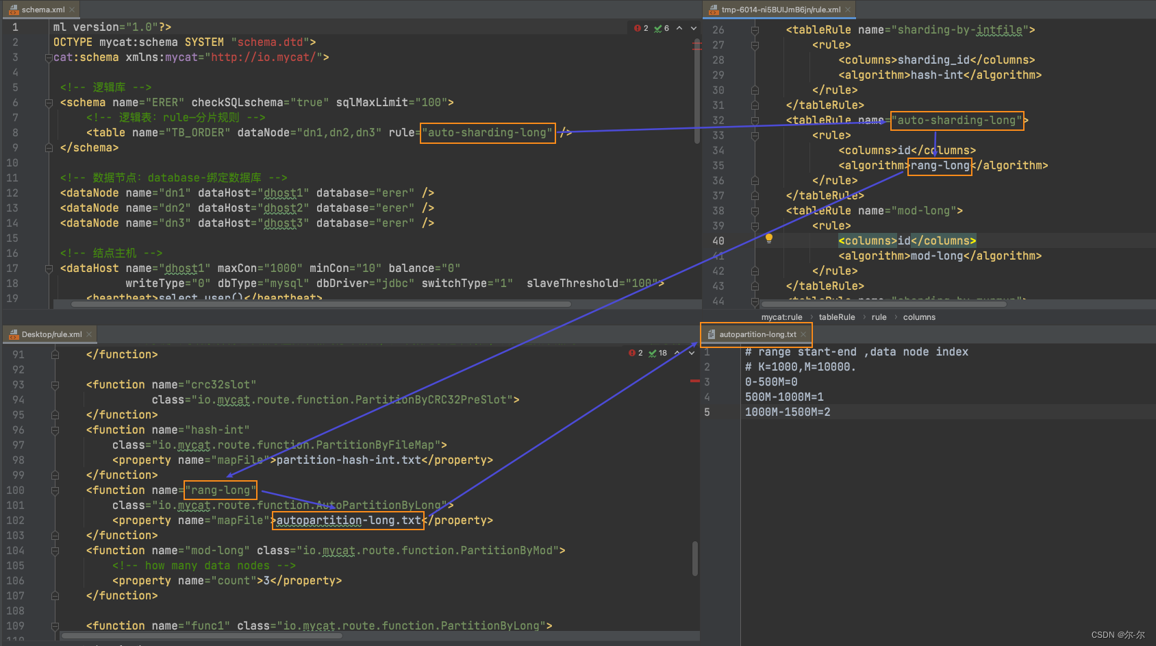This screenshot has height=646, width=1156.
Task: Jump to previous highlighted error in schema.xml
Action: point(679,28)
